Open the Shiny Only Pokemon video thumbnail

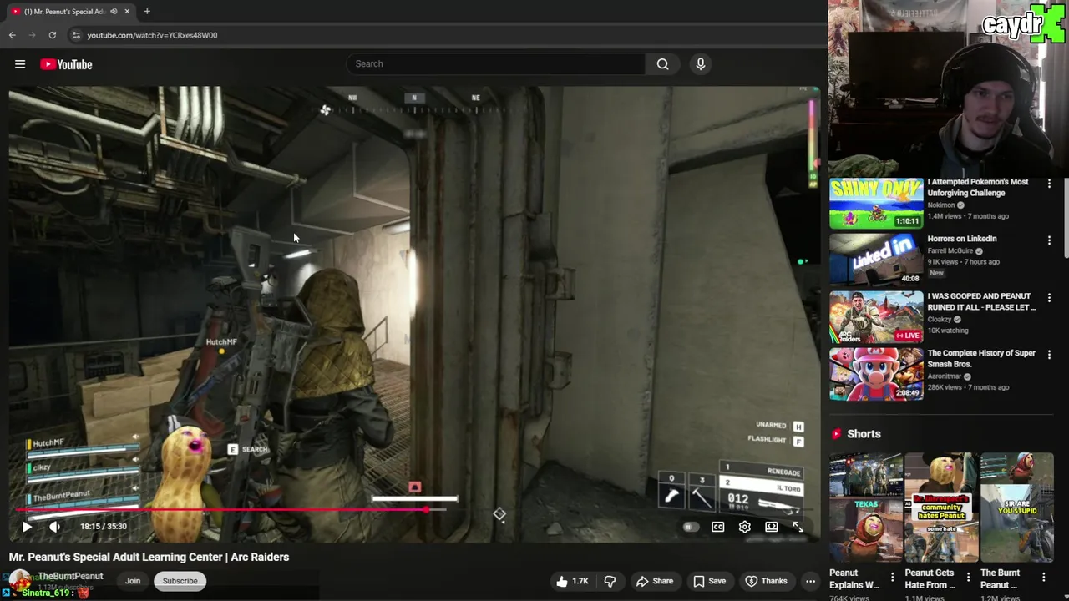876,203
